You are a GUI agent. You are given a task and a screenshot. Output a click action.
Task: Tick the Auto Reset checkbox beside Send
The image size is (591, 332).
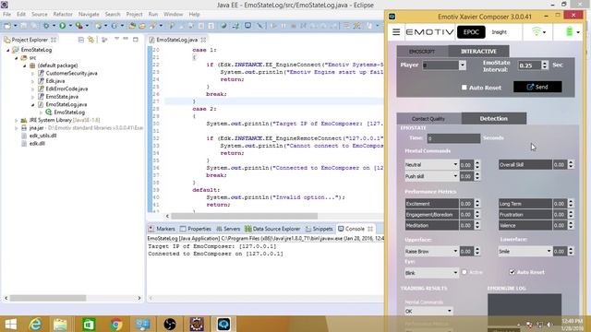tap(464, 88)
